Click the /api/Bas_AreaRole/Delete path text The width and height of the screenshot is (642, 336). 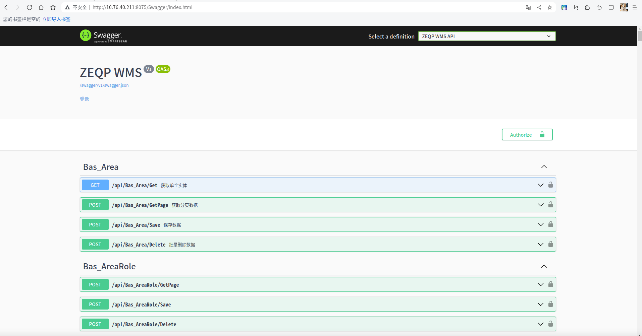144,324
